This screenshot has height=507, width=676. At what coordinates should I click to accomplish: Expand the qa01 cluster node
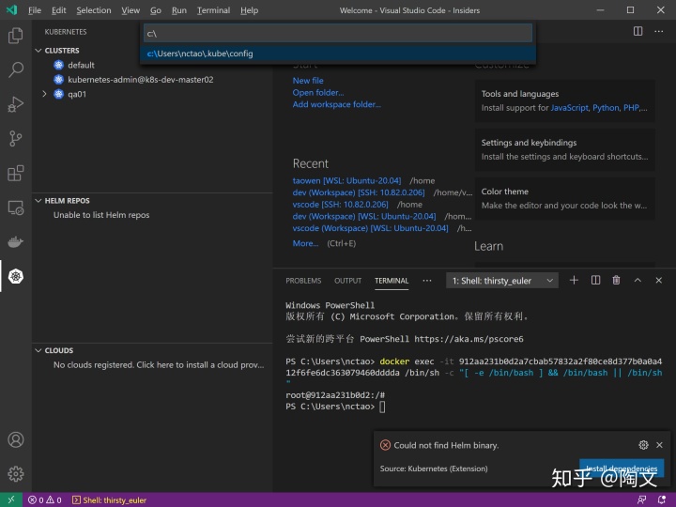pyautogui.click(x=44, y=94)
